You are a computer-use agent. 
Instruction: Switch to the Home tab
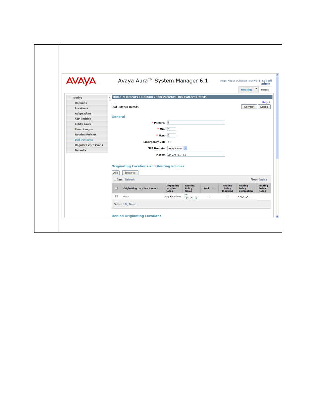click(265, 90)
